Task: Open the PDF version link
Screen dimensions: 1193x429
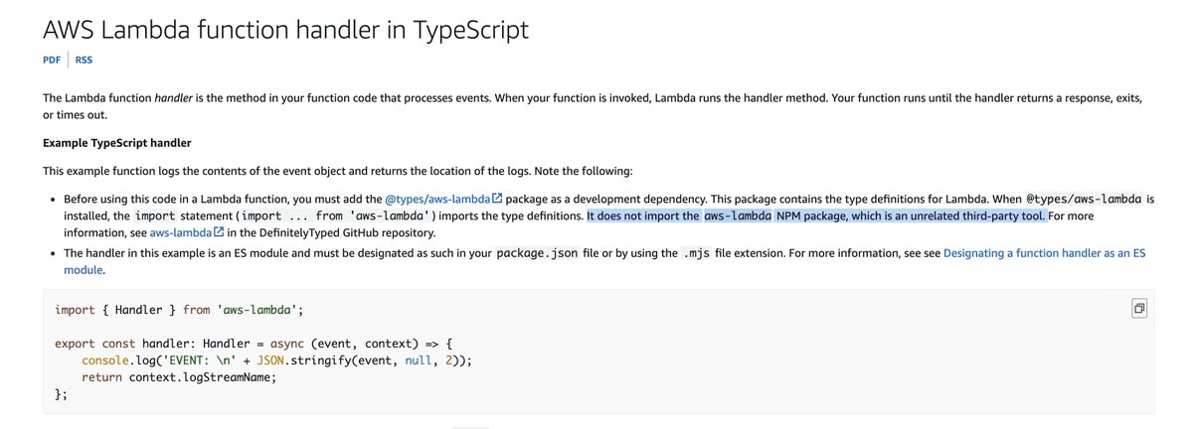Action: point(52,60)
